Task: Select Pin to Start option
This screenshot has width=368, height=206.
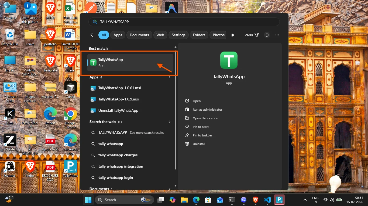Action: point(201,127)
